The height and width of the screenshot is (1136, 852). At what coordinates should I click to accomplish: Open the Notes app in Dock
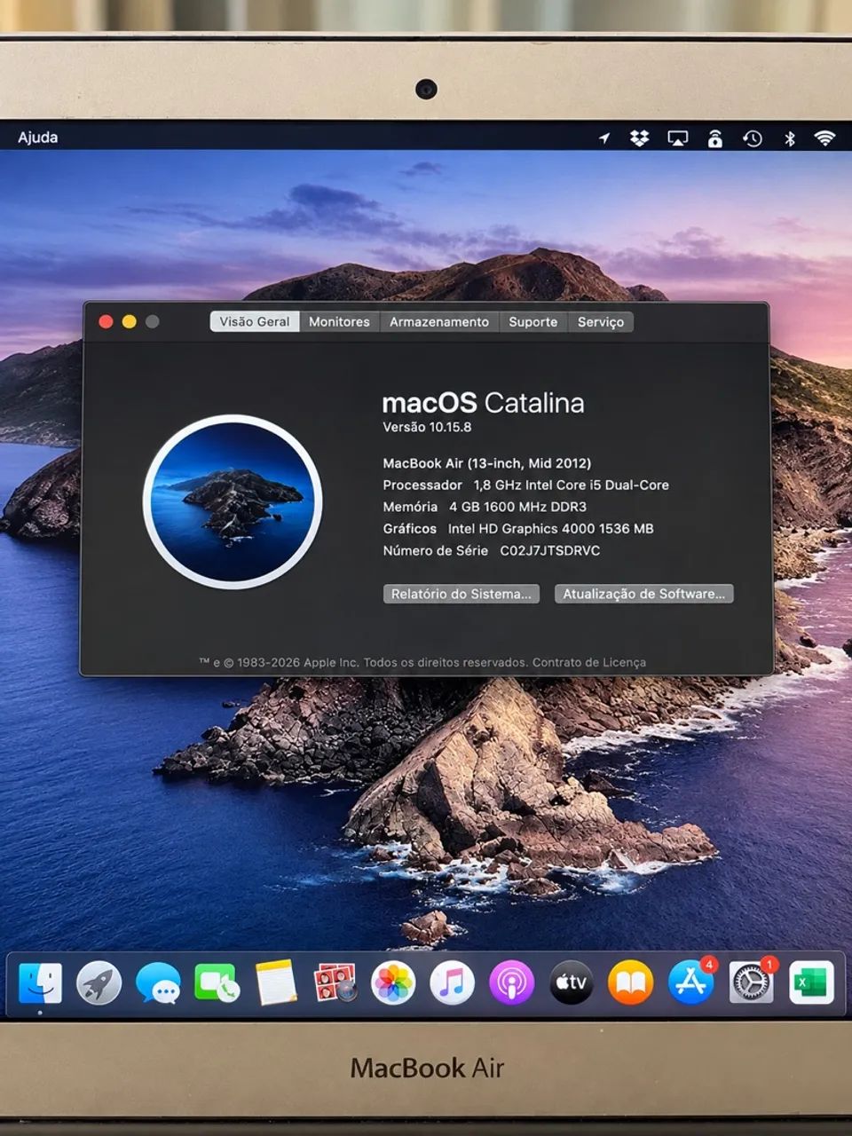point(276,983)
